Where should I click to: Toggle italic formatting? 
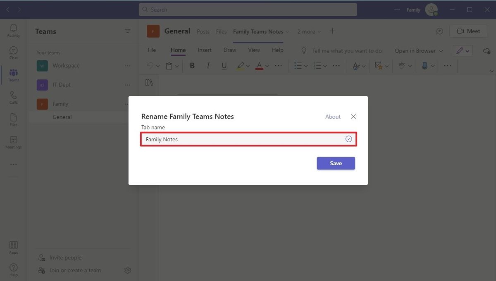point(208,65)
